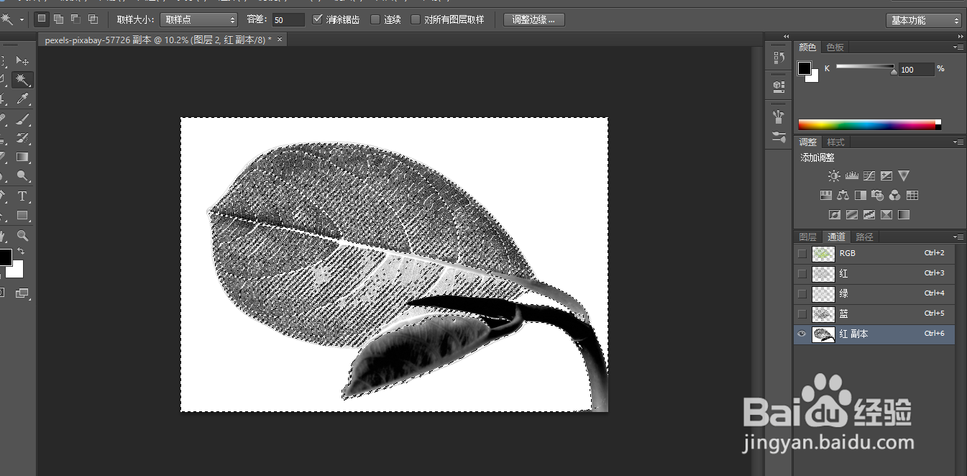Choose Intersect with Selection mode
The width and height of the screenshot is (967, 476).
pos(93,19)
